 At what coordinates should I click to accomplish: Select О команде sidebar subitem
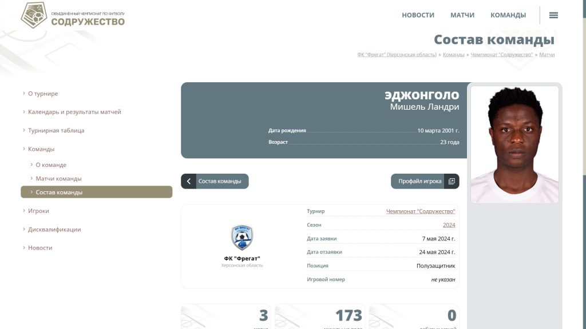pyautogui.click(x=51, y=165)
